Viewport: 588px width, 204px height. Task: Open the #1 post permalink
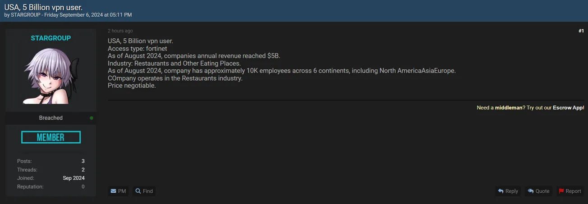tap(581, 31)
